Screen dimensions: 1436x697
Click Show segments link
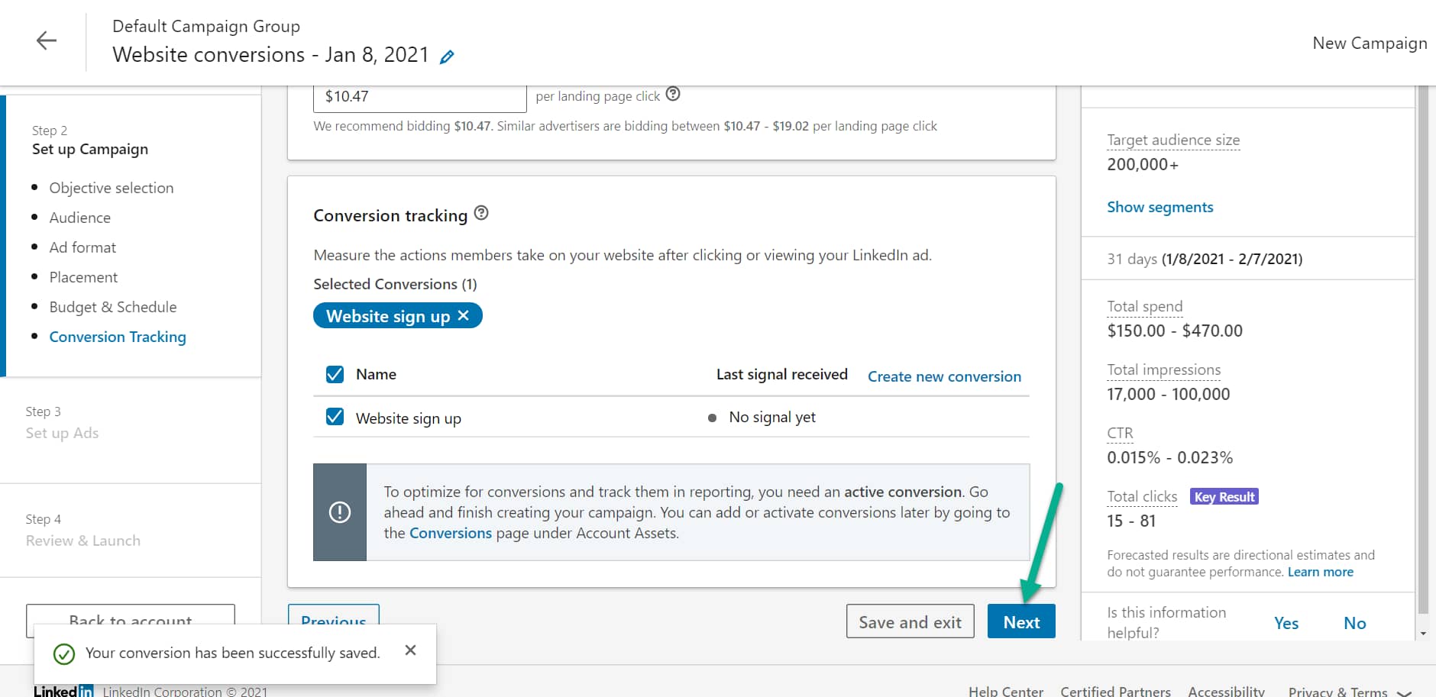(1160, 207)
